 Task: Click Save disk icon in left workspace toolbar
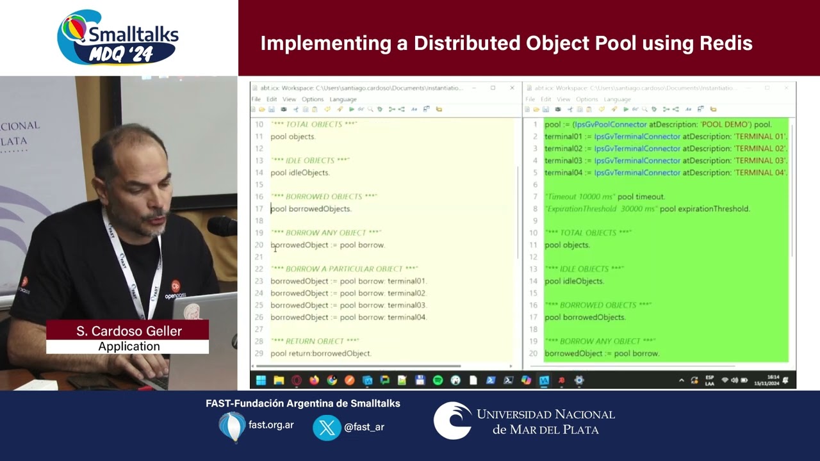coord(272,109)
